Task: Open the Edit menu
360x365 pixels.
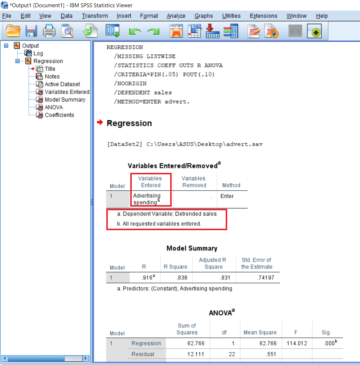Action: (26, 16)
